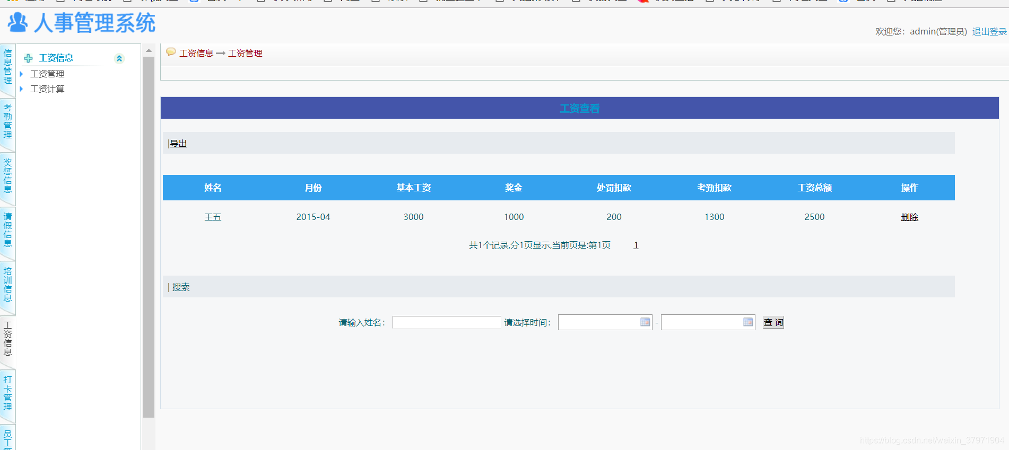
Task: Go to page 1 in pagination
Action: click(x=636, y=245)
